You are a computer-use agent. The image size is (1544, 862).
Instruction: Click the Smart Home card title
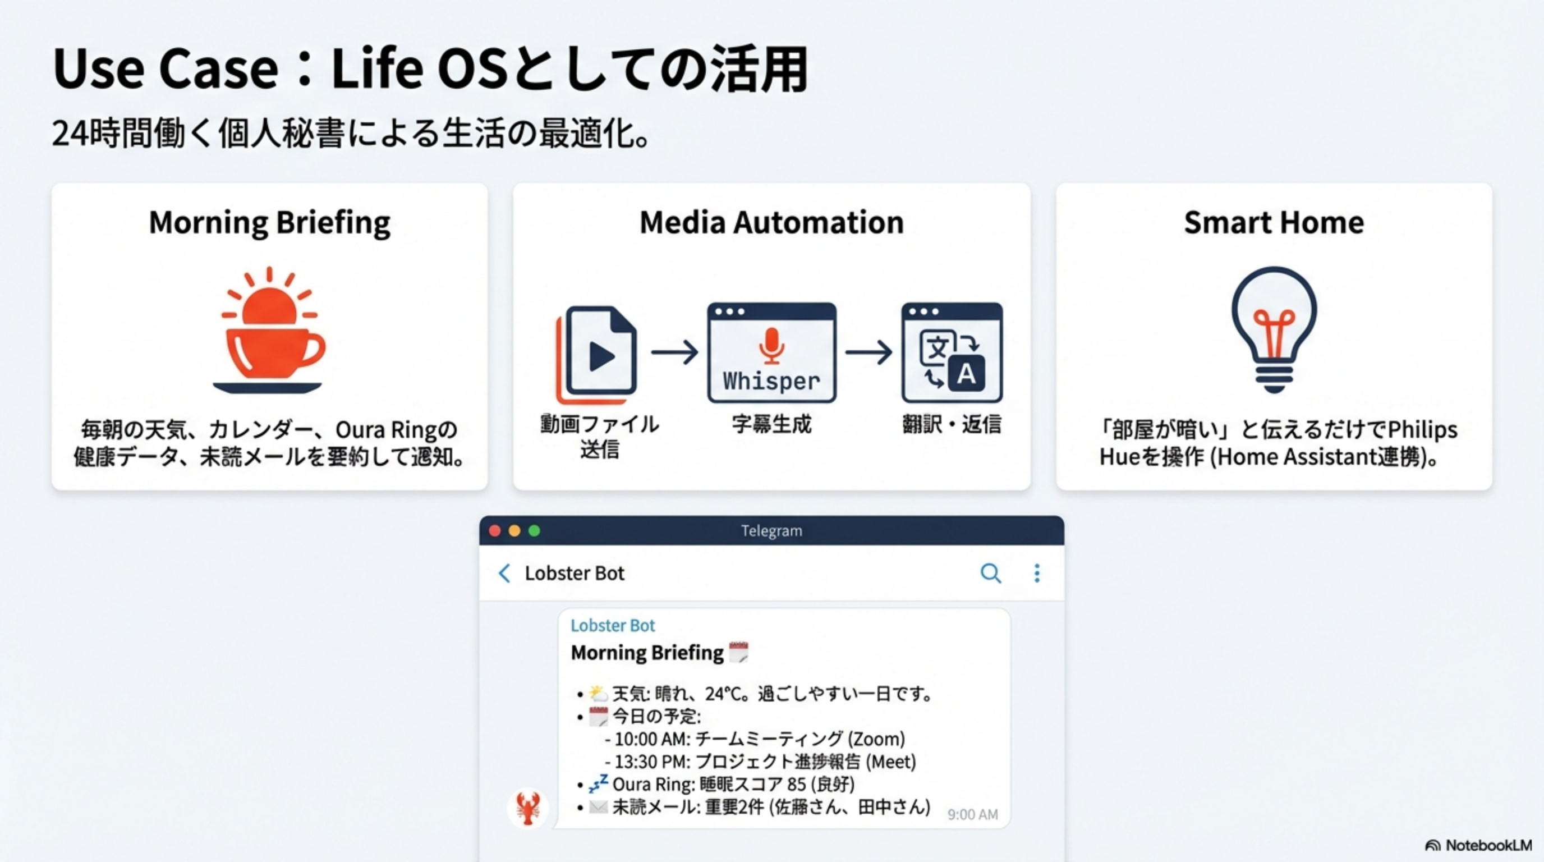(1274, 222)
